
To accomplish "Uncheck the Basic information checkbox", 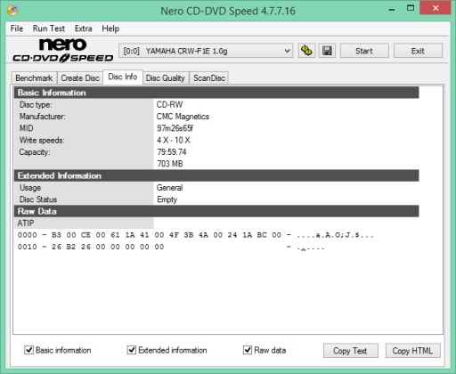I will [28, 350].
